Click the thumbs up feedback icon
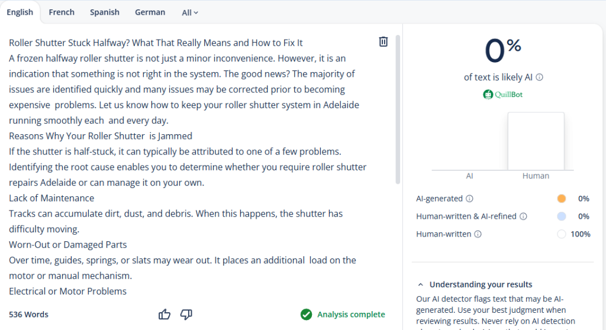606x330 pixels. click(x=165, y=315)
